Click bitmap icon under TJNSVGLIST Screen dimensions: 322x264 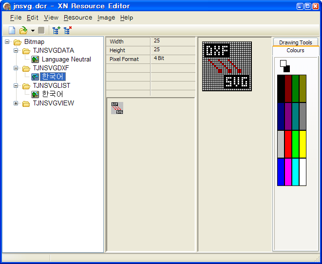tap(35, 95)
